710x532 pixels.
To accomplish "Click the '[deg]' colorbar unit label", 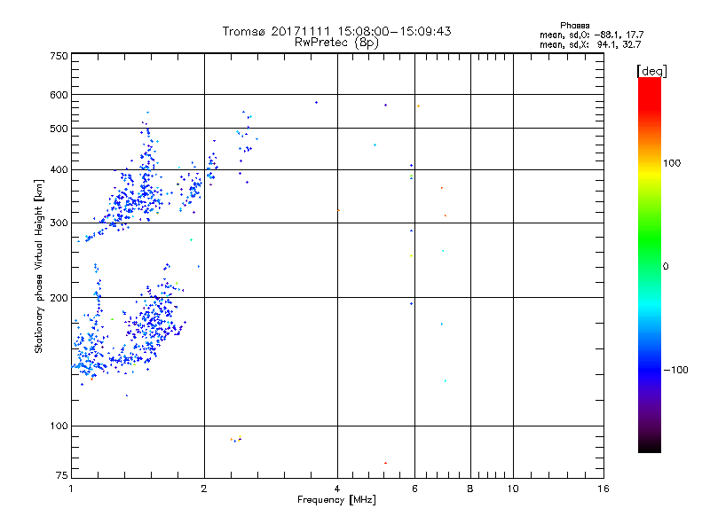I will pos(651,70).
